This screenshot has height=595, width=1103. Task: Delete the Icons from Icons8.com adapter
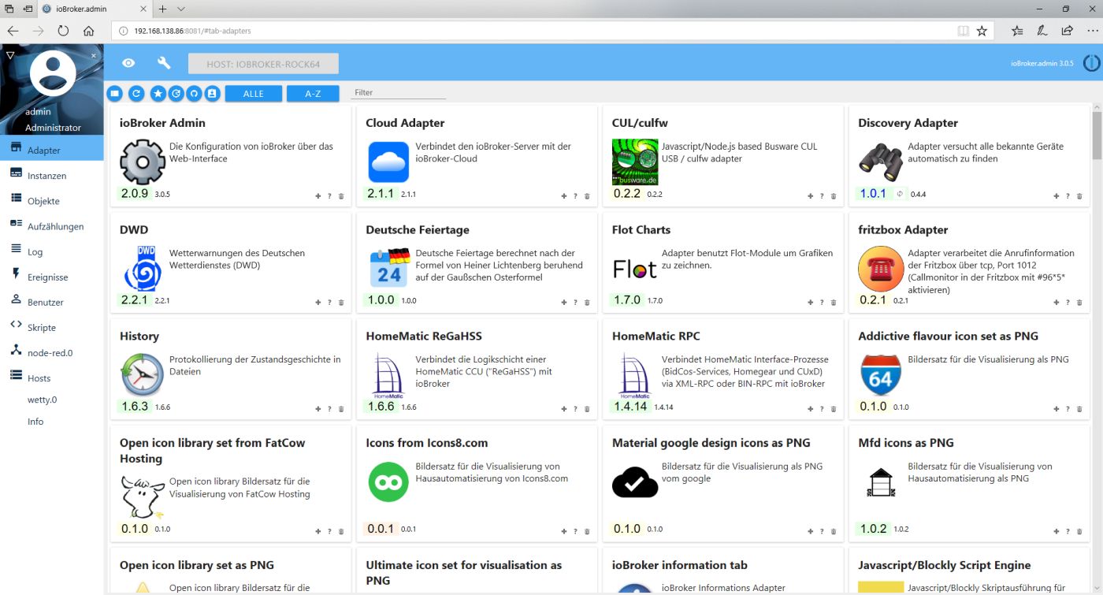(587, 531)
